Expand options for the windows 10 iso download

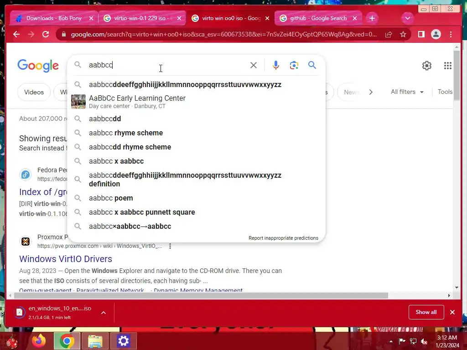(104, 313)
